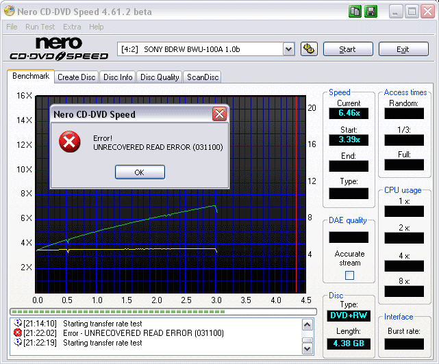439x364 pixels.
Task: Click the log scrollbar thumb
Action: pyautogui.click(x=308, y=340)
